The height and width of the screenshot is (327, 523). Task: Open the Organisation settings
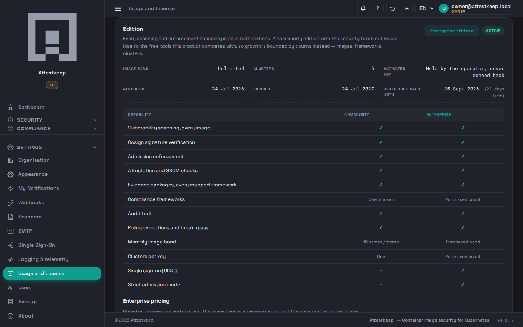click(52, 160)
